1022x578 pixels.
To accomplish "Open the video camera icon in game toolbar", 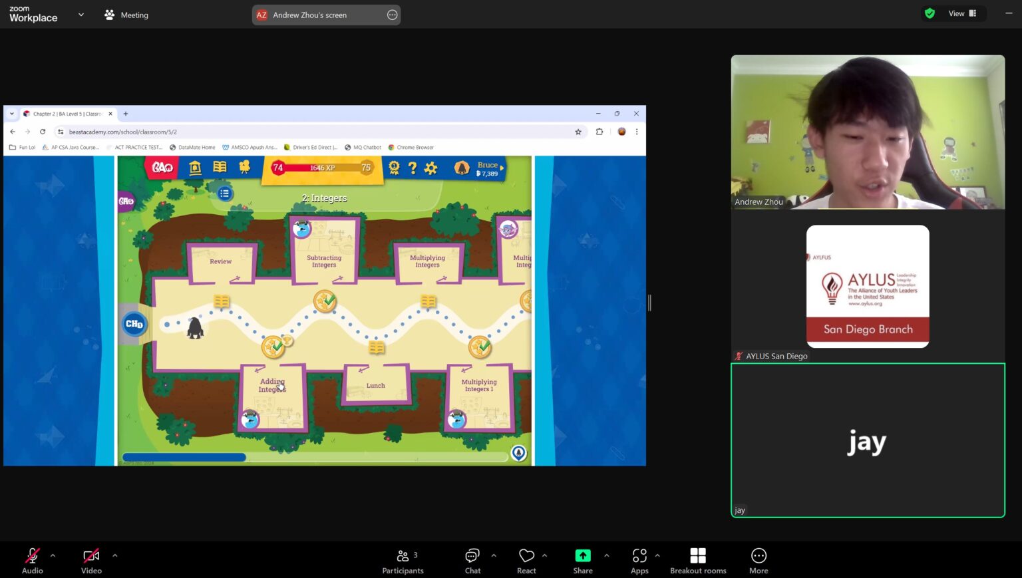I will (245, 167).
